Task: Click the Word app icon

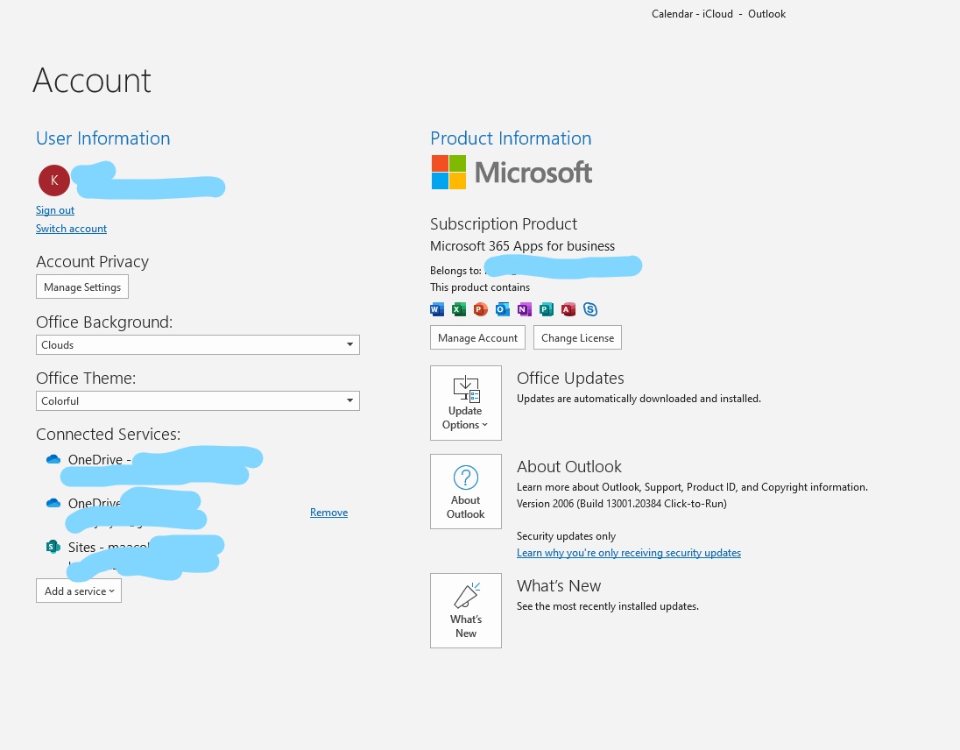Action: coord(437,309)
